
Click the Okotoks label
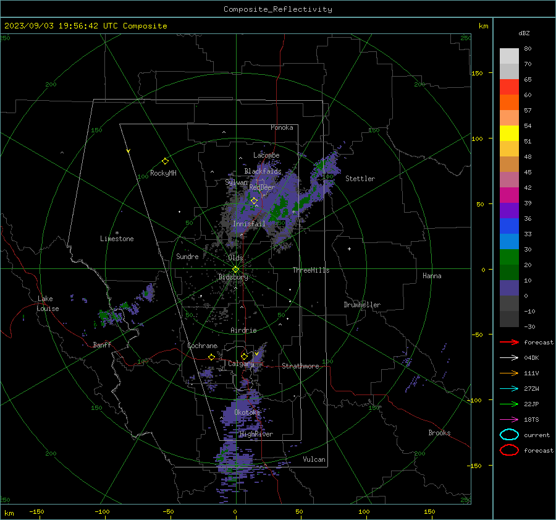pos(247,412)
